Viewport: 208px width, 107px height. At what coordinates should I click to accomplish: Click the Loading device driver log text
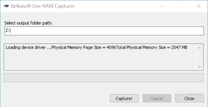(28, 47)
